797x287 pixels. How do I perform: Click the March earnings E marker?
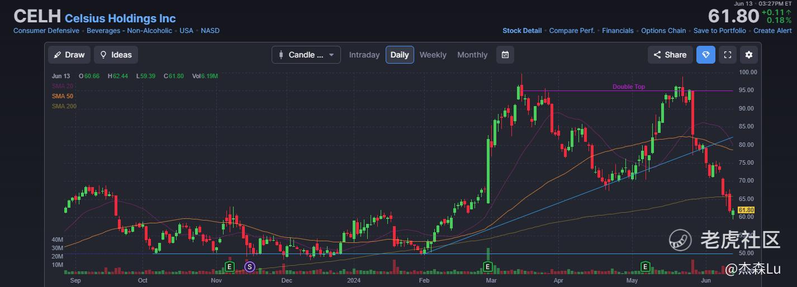tap(488, 266)
